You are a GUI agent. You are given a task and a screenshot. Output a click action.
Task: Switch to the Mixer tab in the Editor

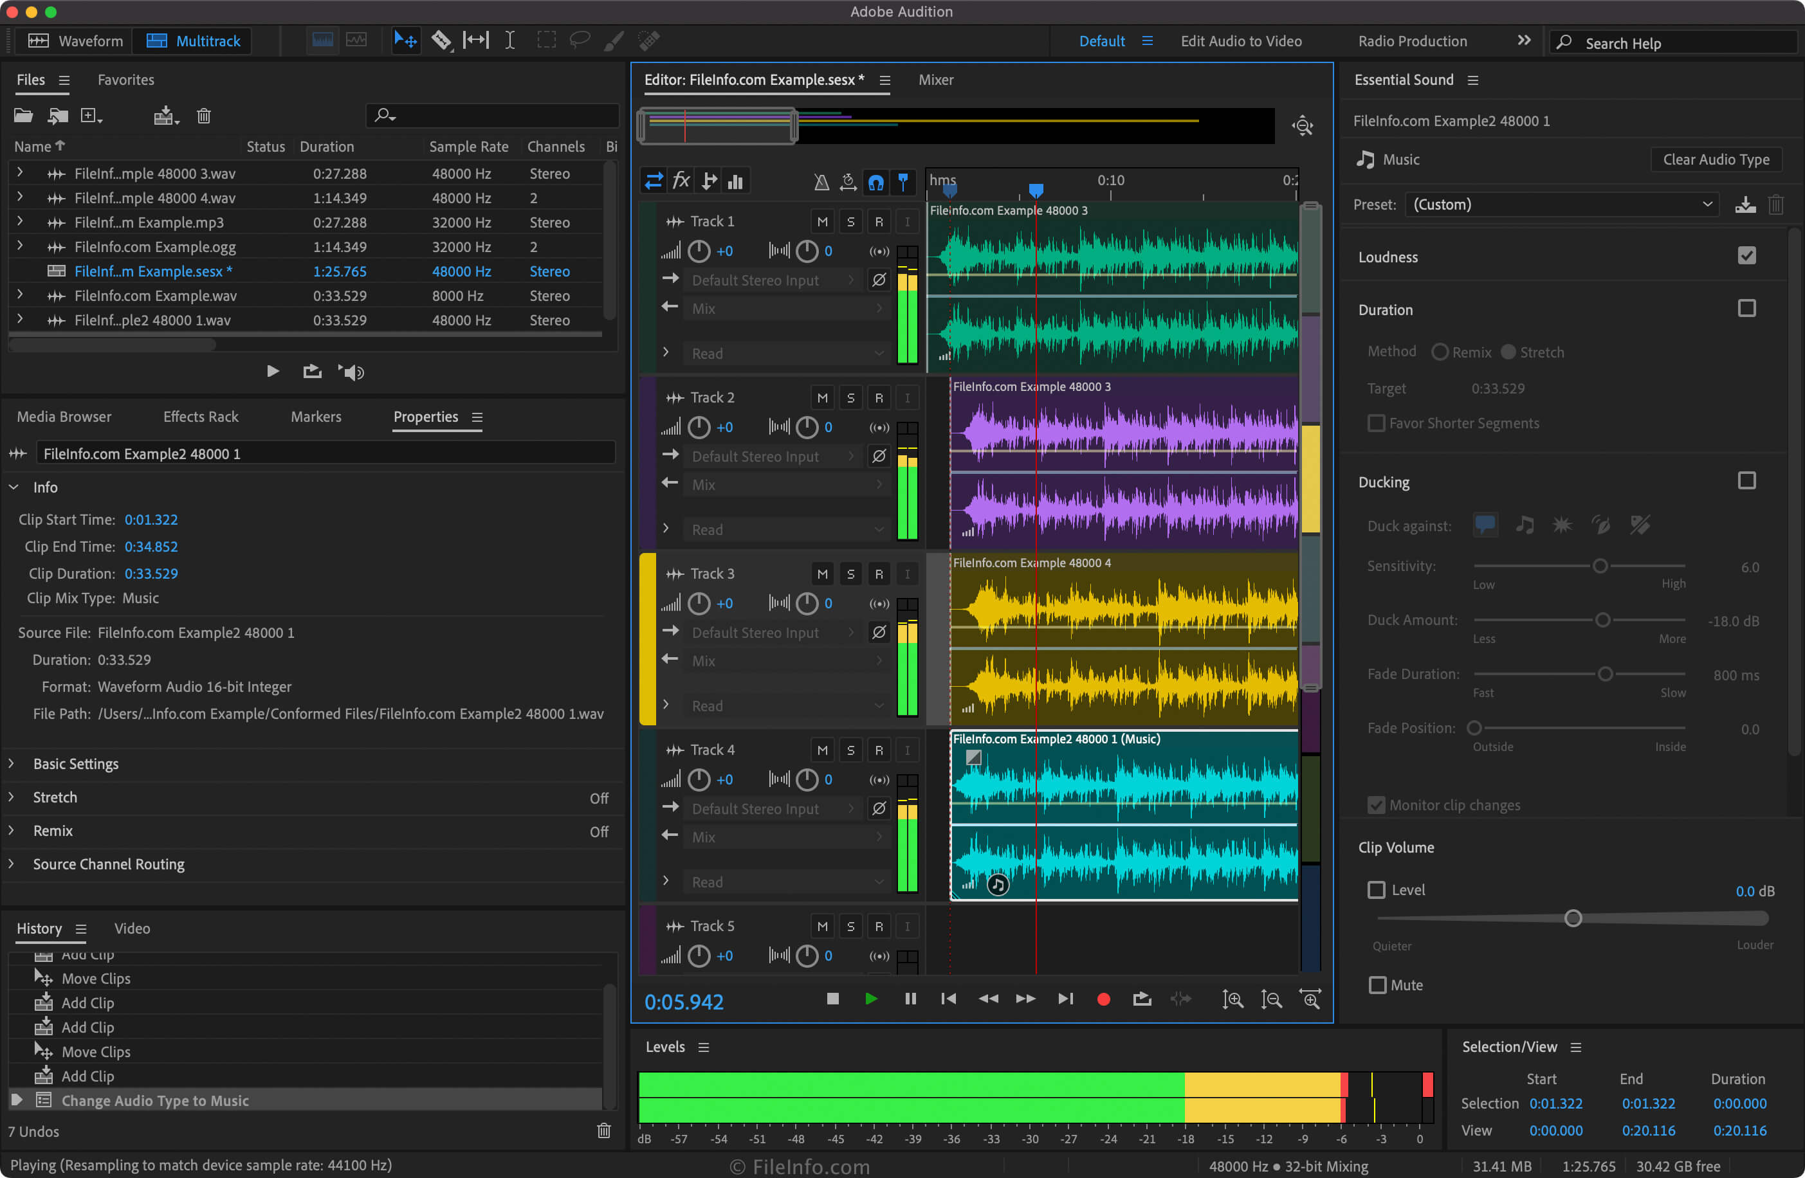click(937, 79)
